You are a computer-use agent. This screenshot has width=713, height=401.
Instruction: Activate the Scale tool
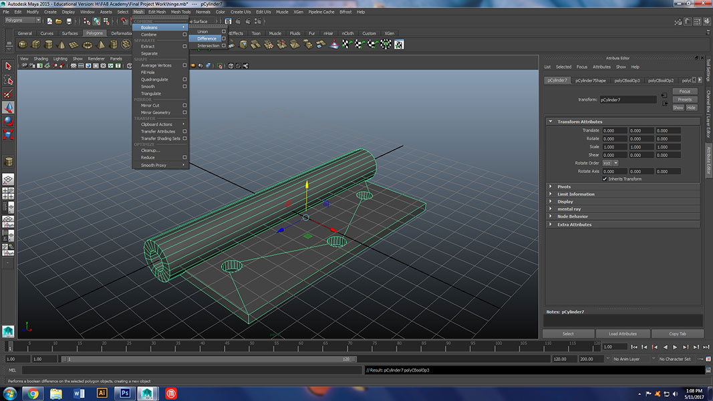click(x=8, y=134)
